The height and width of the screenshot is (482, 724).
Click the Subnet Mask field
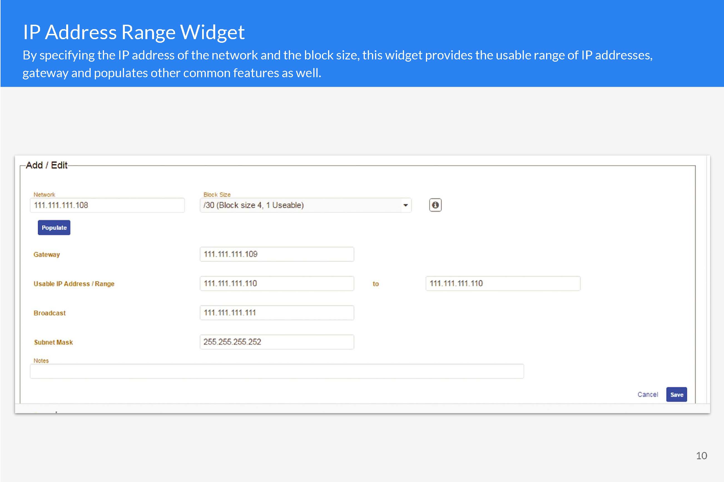[x=277, y=342]
